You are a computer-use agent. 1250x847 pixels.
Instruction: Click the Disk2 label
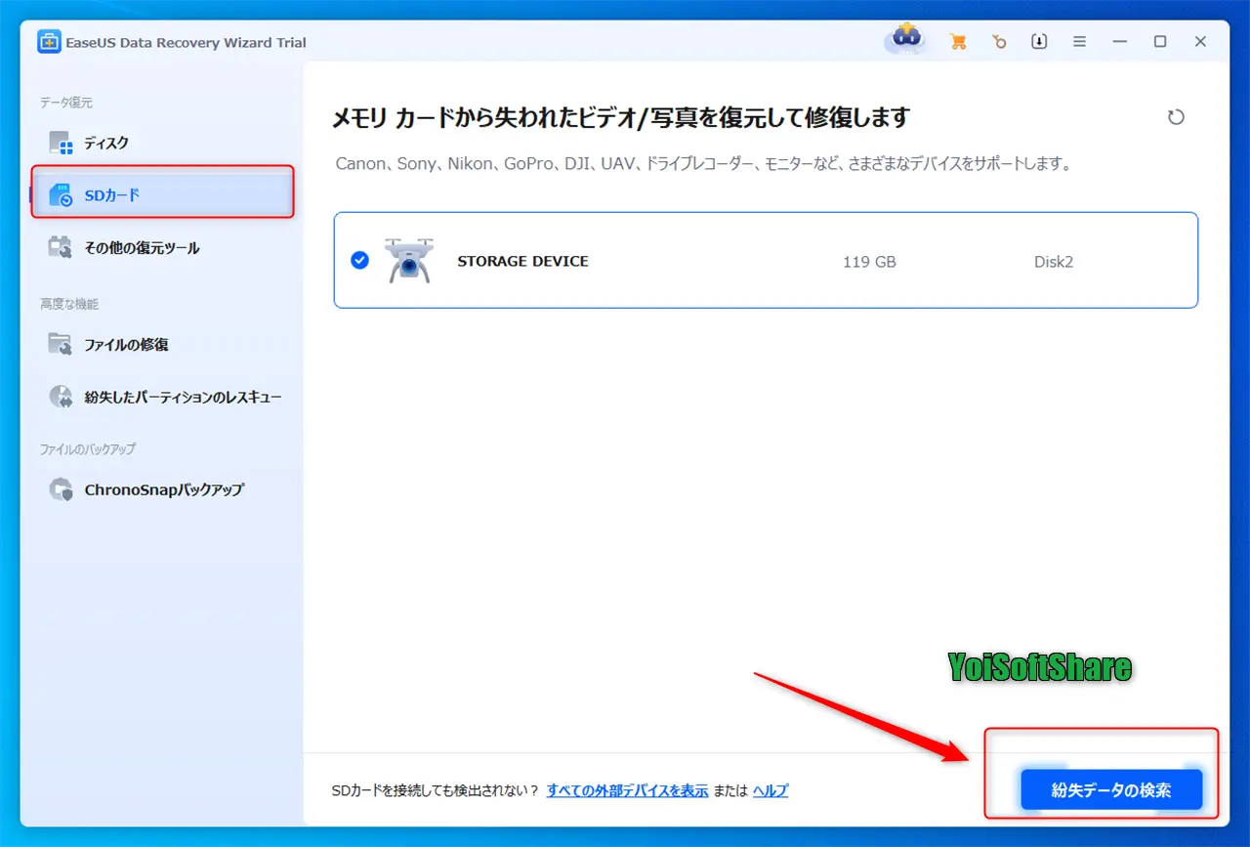click(1054, 262)
